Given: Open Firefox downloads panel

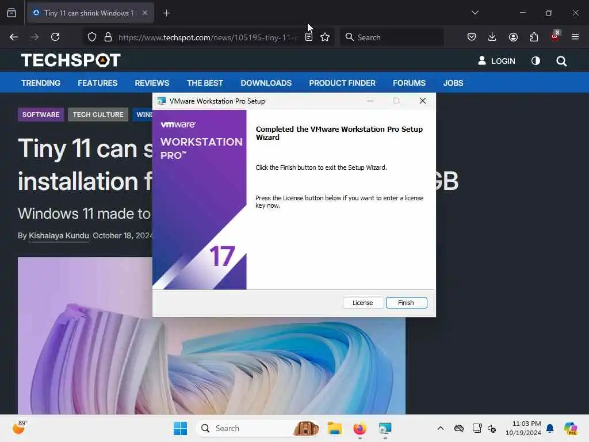Looking at the screenshot, I should click(x=492, y=37).
